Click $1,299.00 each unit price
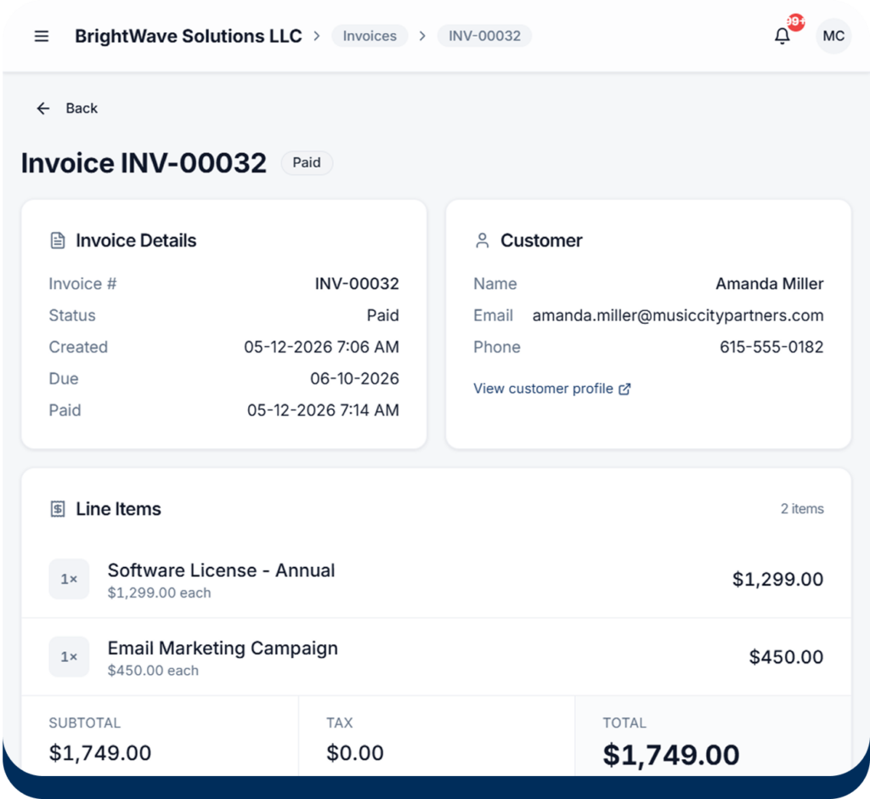Viewport: 870px width, 799px height. pyautogui.click(x=159, y=593)
